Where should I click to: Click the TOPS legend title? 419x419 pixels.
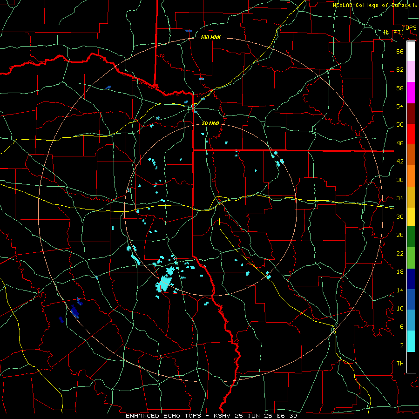click(x=409, y=28)
